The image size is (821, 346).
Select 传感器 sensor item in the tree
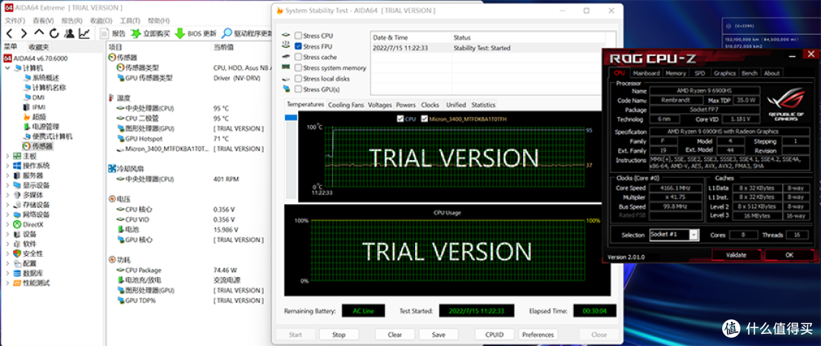tap(38, 146)
